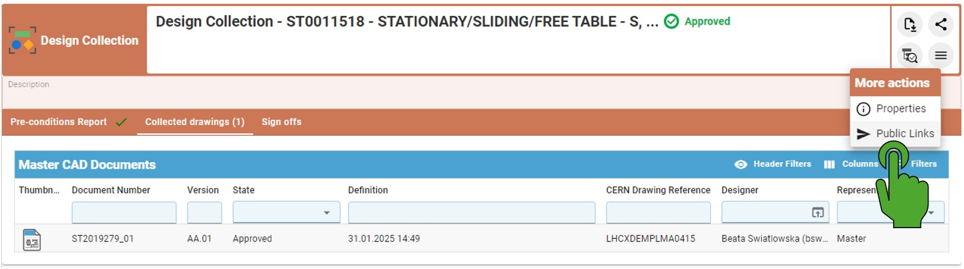Click the Definition filter input field
The width and height of the screenshot is (964, 269).
coord(471,213)
